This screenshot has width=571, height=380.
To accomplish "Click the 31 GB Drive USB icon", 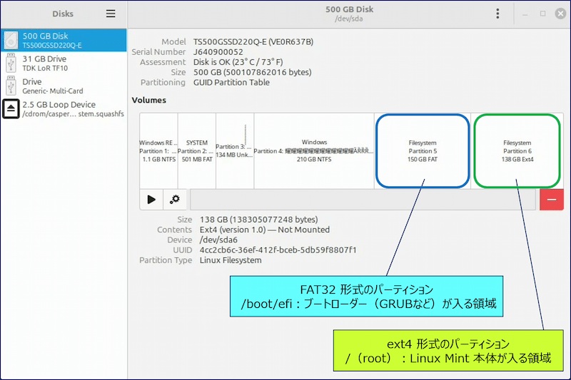I will (11, 63).
